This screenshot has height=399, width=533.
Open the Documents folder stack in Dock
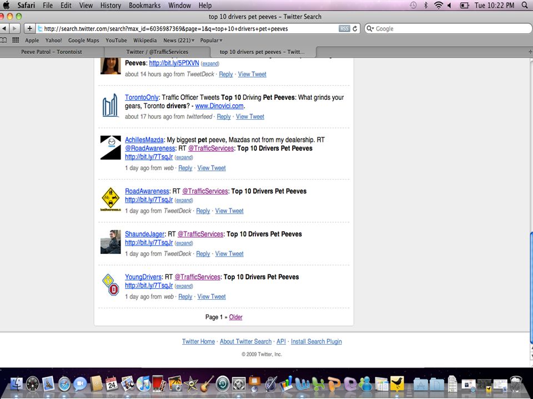[437, 385]
